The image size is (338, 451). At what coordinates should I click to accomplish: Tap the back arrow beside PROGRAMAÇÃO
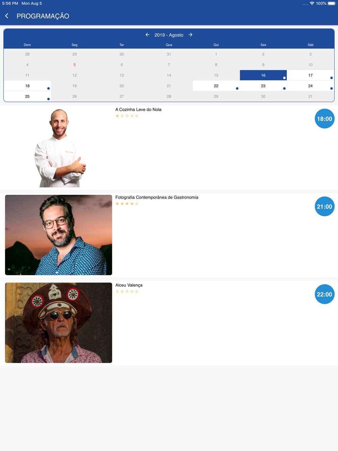(7, 16)
